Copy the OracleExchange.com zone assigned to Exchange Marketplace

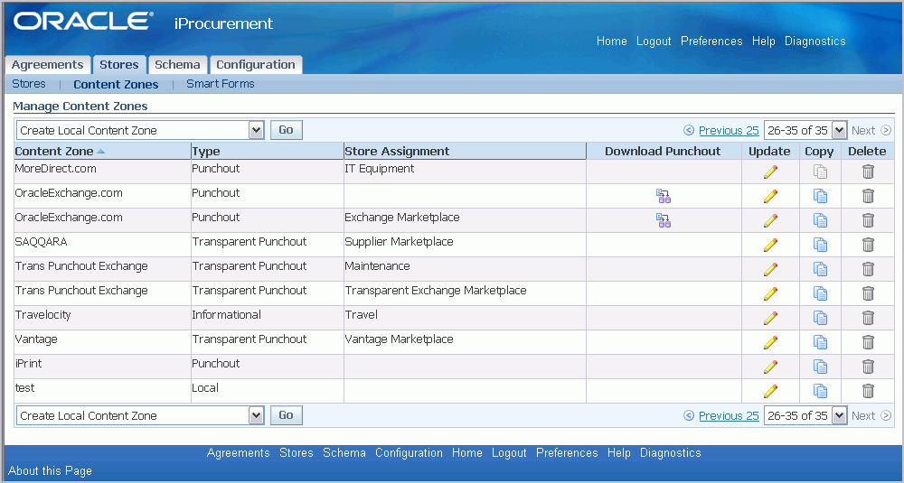coord(821,220)
